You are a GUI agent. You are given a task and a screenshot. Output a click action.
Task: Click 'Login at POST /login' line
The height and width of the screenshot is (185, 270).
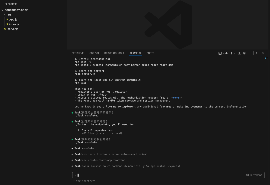point(91,95)
